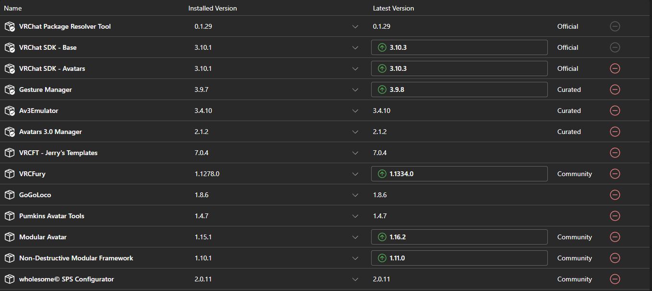
Task: Upgrade Non-Destructive Modular Framework to 1.11.0
Action: pos(459,258)
